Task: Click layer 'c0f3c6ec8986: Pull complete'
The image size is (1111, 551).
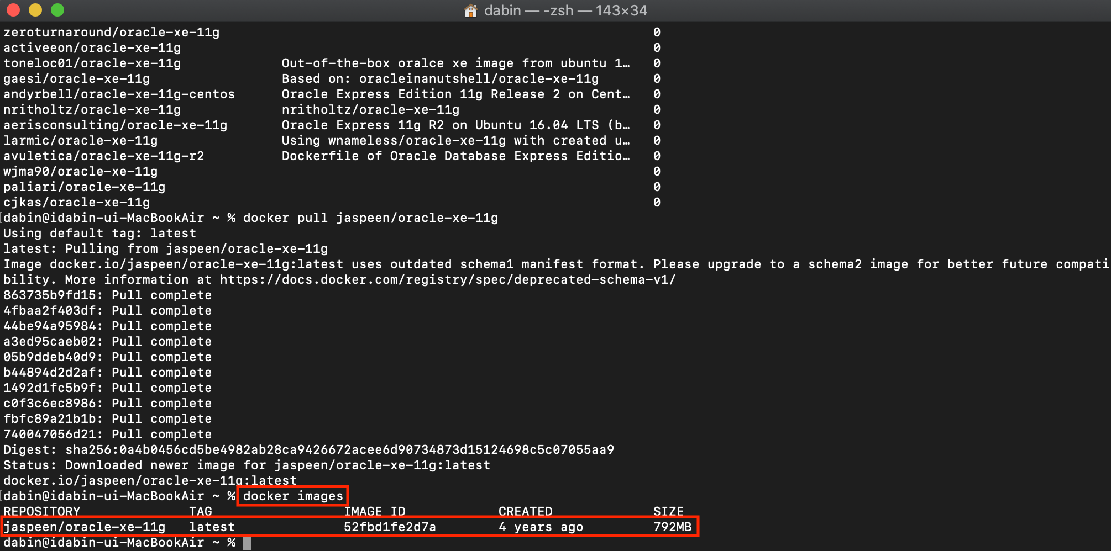Action: 108,404
